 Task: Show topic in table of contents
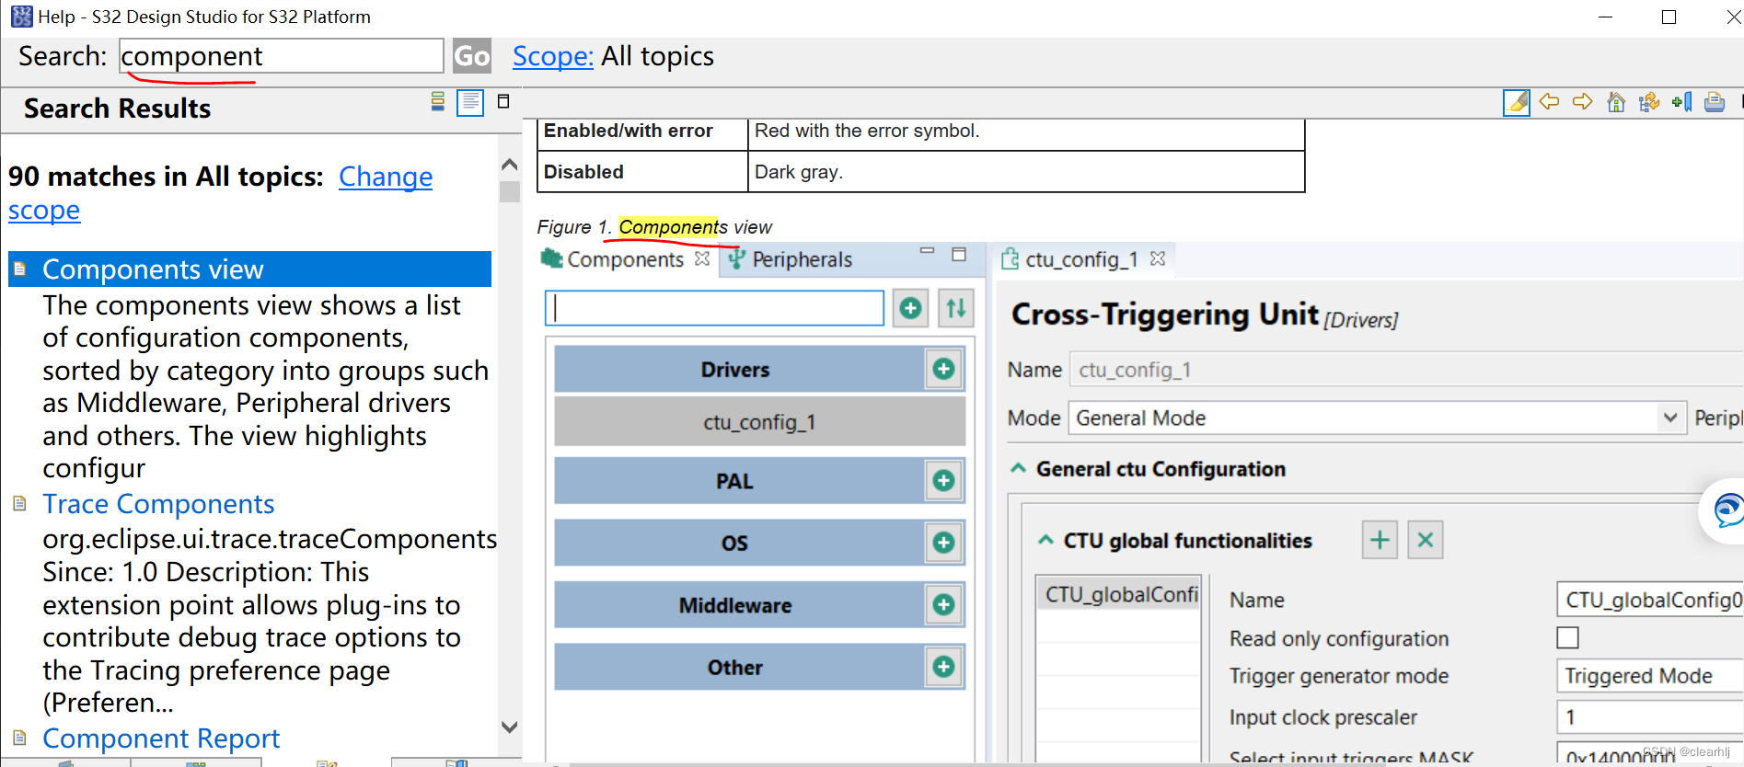[x=1649, y=102]
